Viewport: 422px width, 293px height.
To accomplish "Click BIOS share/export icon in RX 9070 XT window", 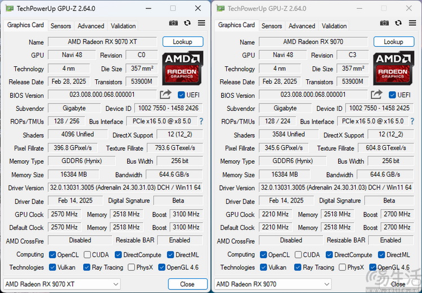I will (x=165, y=94).
